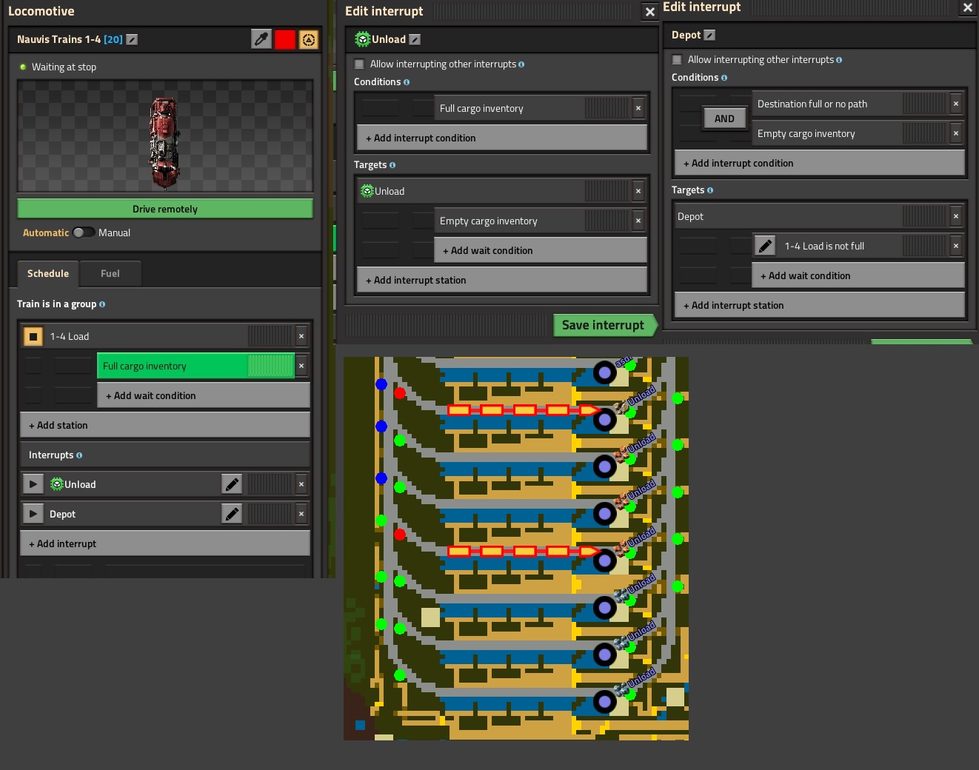Add wait condition under Unload target

pyautogui.click(x=540, y=250)
